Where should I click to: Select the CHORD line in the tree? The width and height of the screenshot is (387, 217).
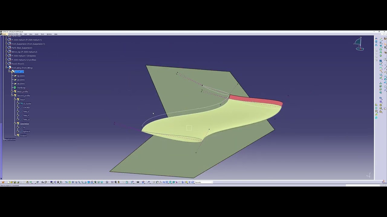click(26, 108)
